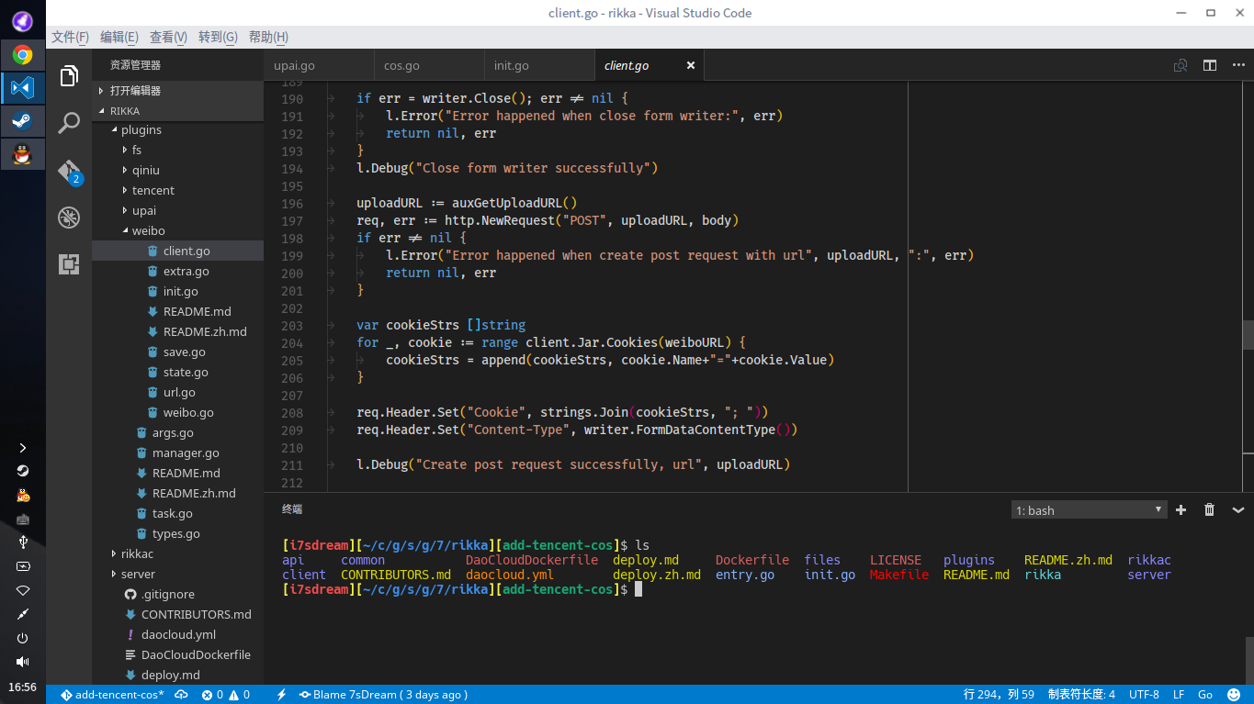The width and height of the screenshot is (1254, 704).
Task: Switch to the init.go editor tab
Action: point(539,65)
